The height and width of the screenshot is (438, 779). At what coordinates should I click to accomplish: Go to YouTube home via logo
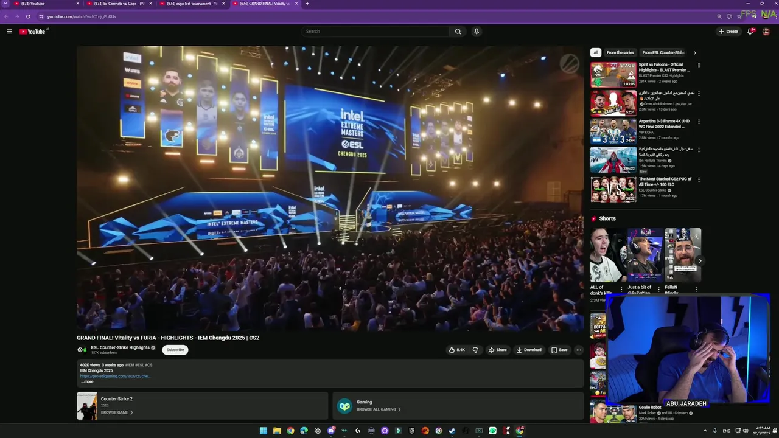point(32,32)
